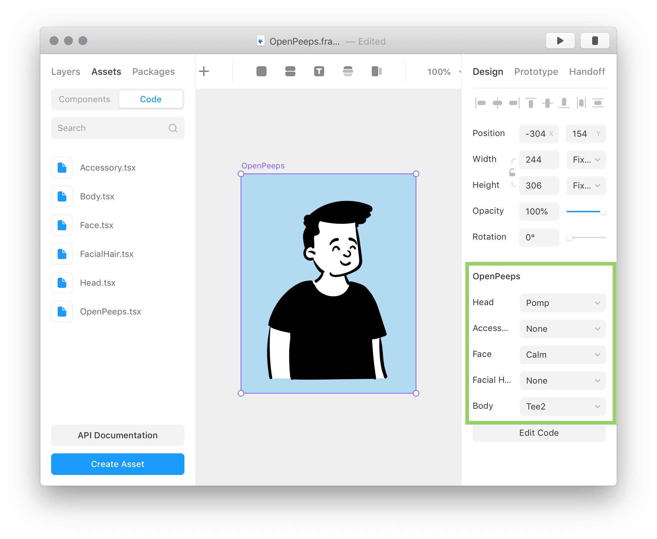Distribute horizontally icon
The image size is (657, 539).
click(581, 103)
